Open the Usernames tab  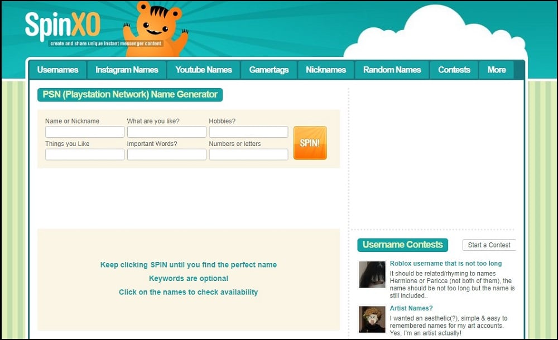[57, 70]
